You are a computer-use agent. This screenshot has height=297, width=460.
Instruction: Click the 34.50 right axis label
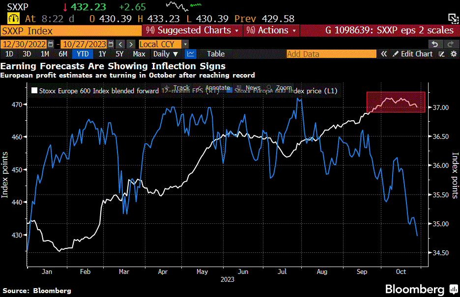click(441, 253)
